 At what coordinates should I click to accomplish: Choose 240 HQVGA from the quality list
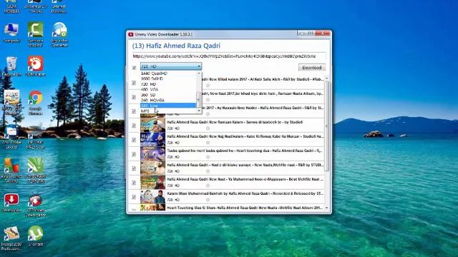click(x=168, y=100)
